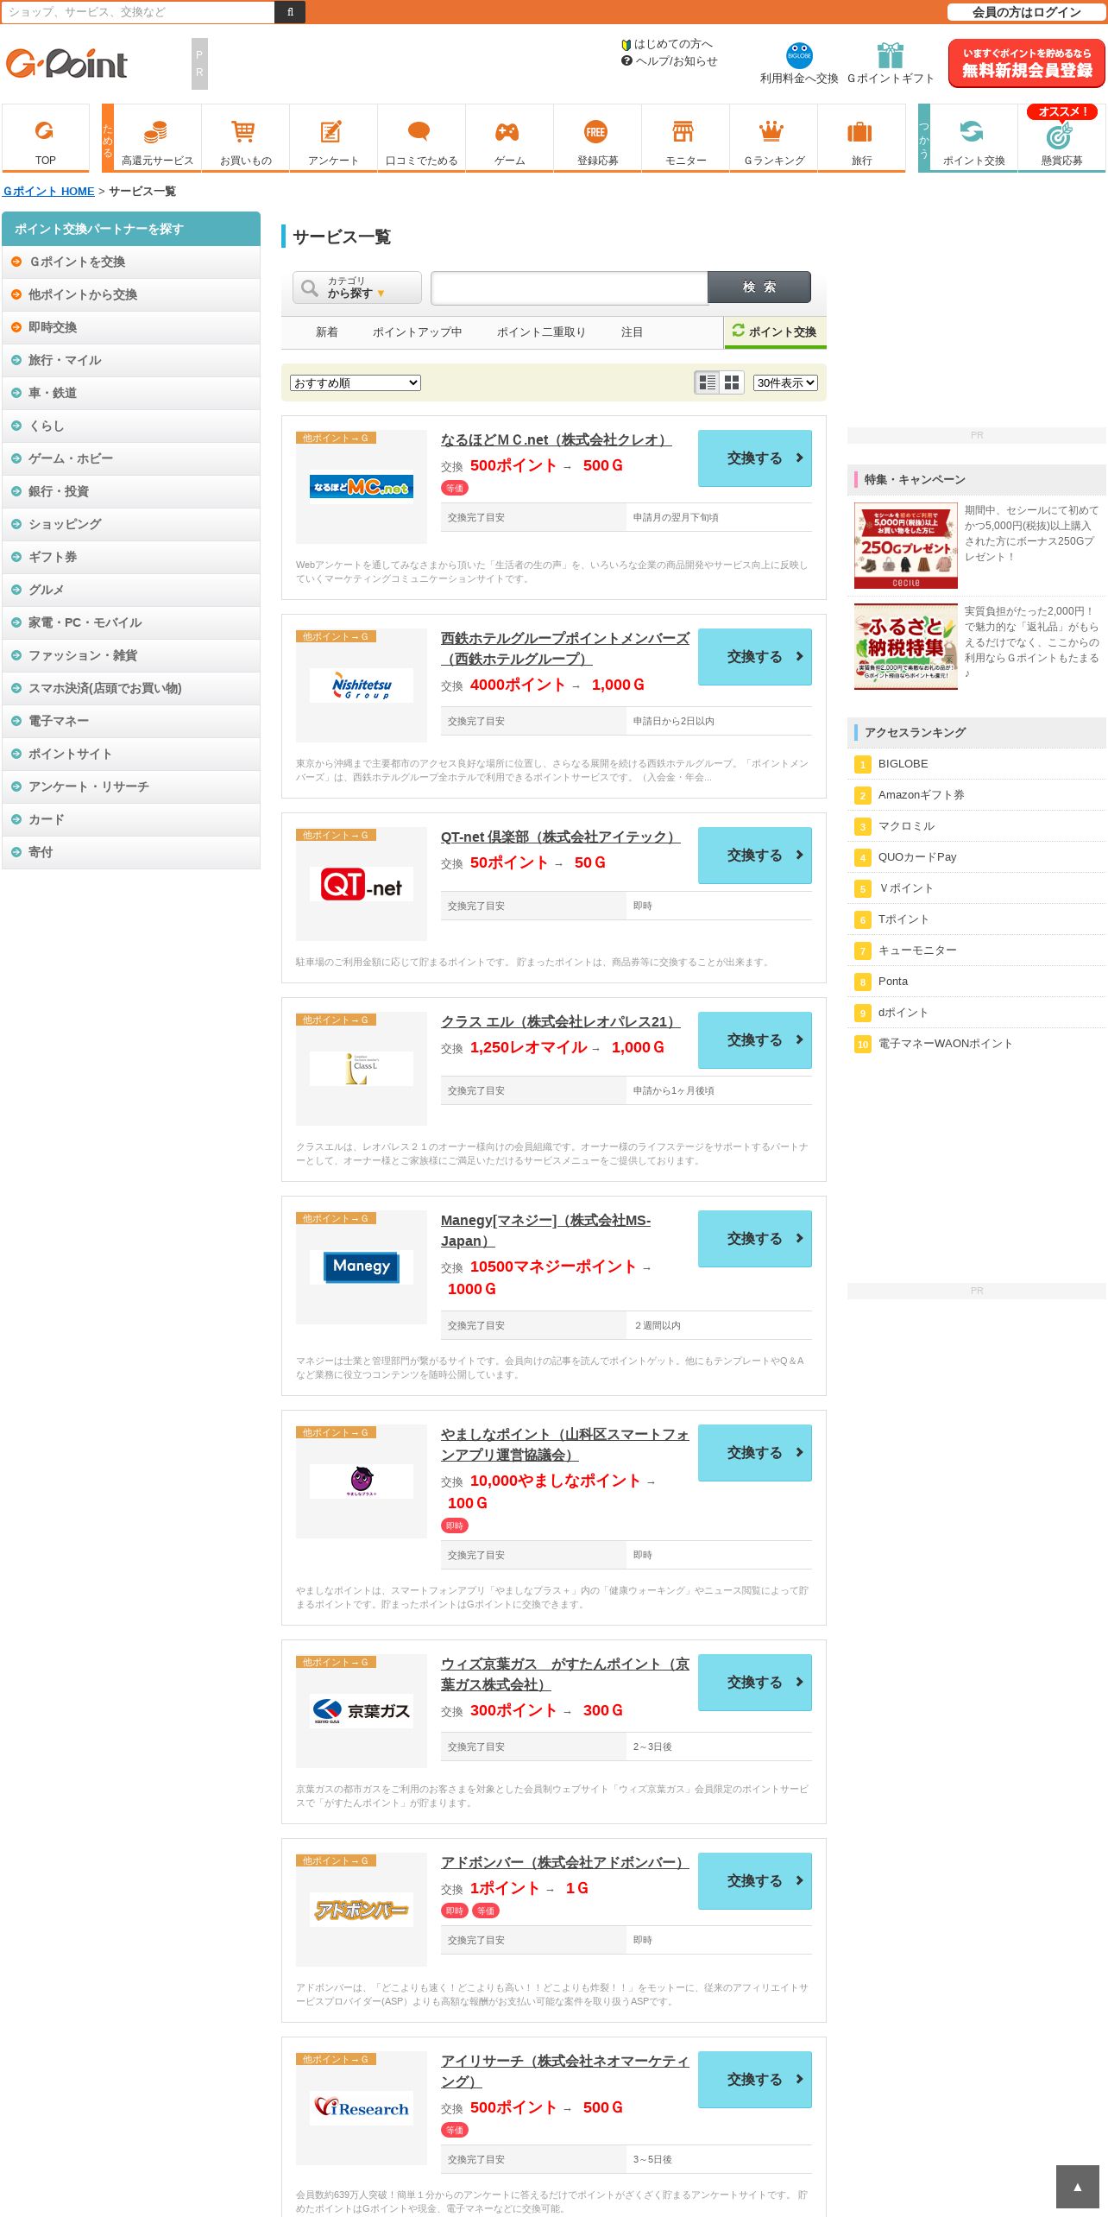The image size is (1108, 2217).
Task: Select the 注目 tab
Action: [632, 332]
